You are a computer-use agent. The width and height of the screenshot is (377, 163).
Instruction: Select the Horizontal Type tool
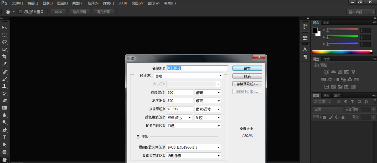coord(5,137)
